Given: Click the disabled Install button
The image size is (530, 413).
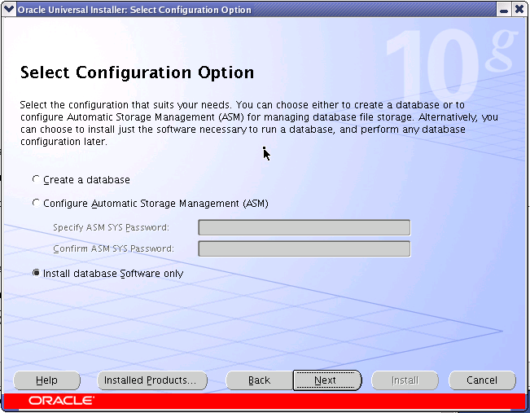Looking at the screenshot, I should [x=405, y=380].
